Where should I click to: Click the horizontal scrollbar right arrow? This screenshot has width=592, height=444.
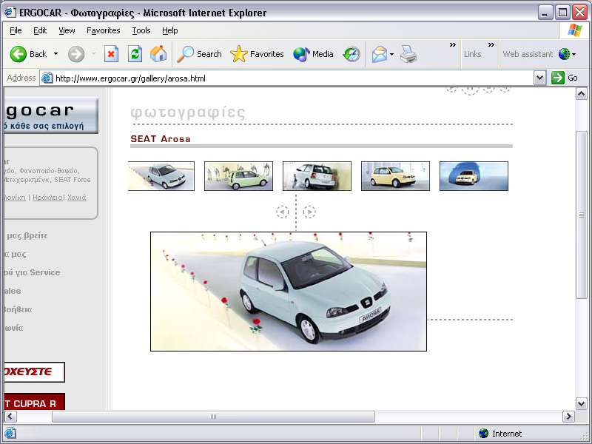(568, 417)
